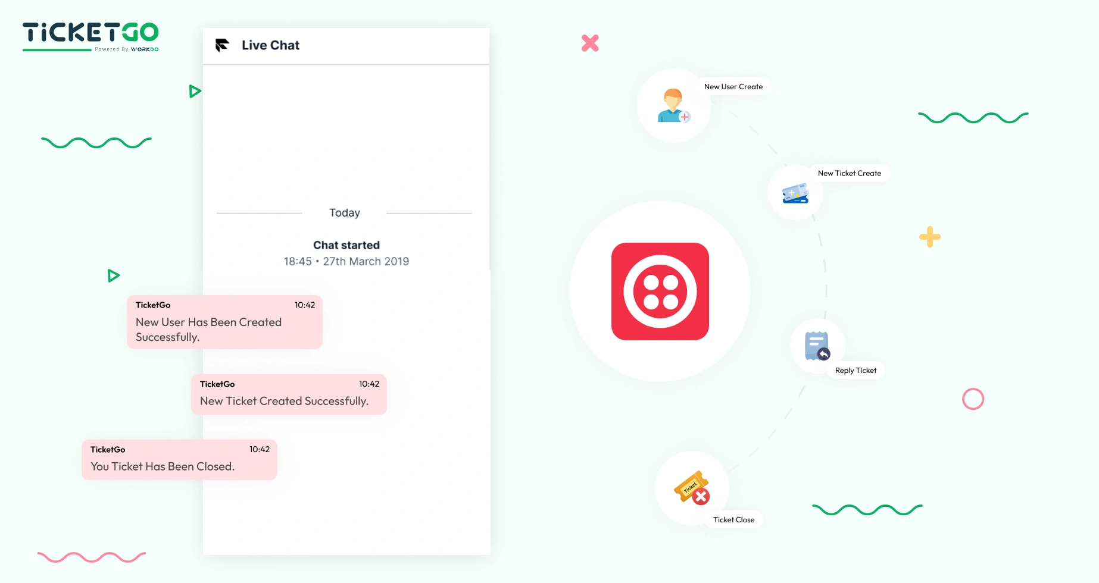Image resolution: width=1099 pixels, height=583 pixels.
Task: Click the New Ticket Created Successfully message
Action: coord(289,394)
